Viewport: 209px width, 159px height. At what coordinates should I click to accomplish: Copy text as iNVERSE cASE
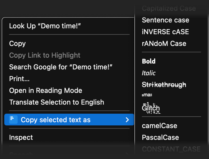(x=165, y=32)
